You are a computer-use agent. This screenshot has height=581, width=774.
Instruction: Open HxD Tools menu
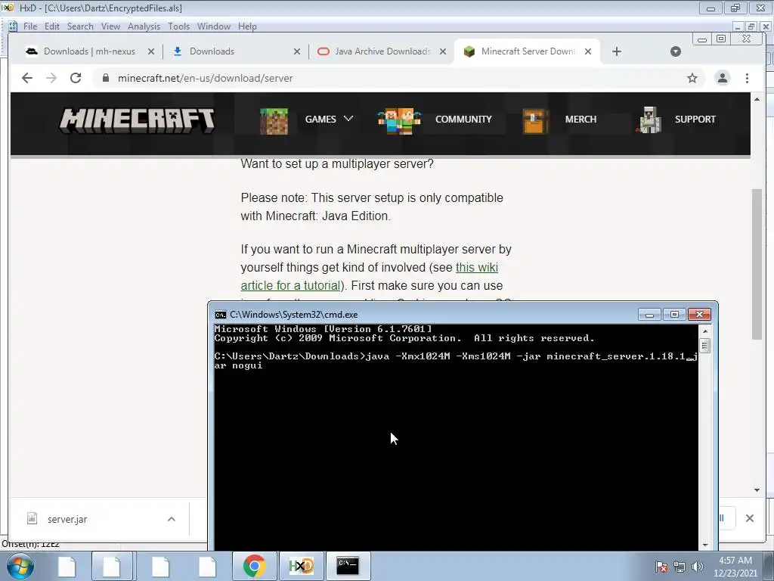[x=178, y=26]
